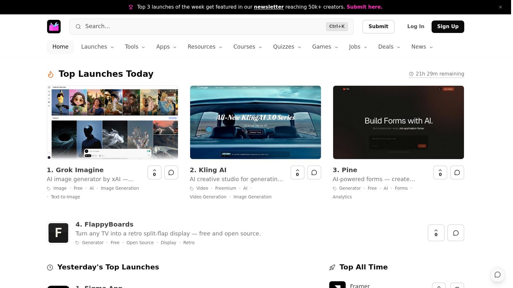Expand the Tools menu
513x288 pixels.
135,47
